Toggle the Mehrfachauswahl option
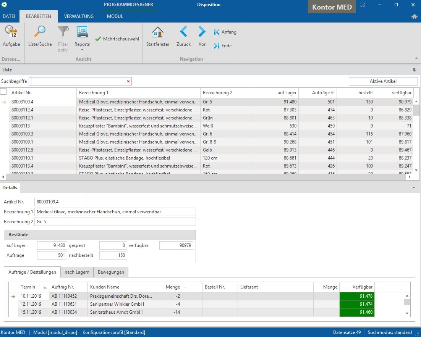The height and width of the screenshot is (337, 421). [x=117, y=39]
